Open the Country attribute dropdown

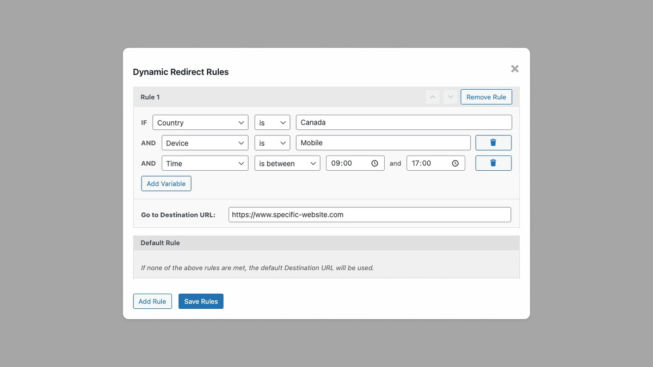200,122
